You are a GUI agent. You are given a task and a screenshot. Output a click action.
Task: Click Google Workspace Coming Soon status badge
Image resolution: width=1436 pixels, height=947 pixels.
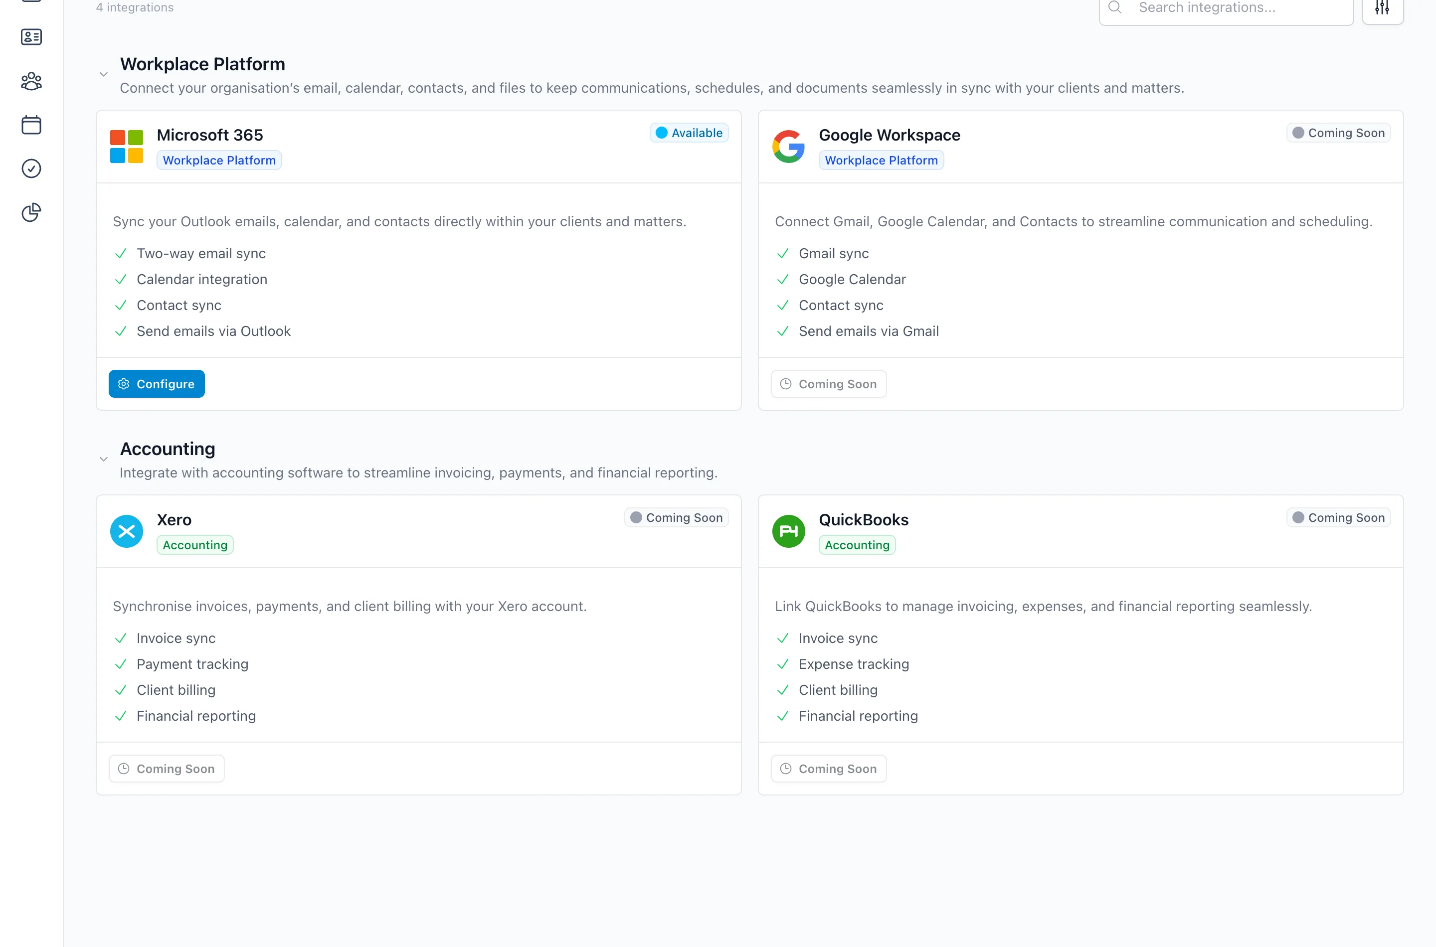point(1338,133)
